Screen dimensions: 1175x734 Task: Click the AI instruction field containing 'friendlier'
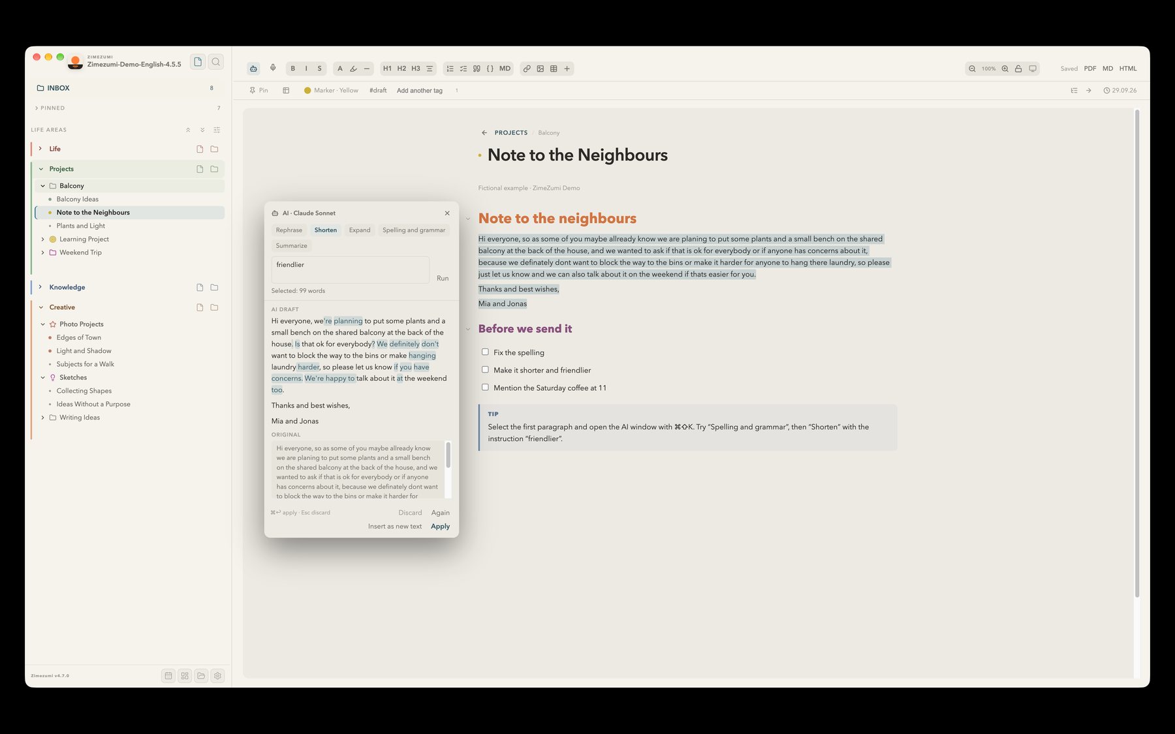tap(350, 270)
